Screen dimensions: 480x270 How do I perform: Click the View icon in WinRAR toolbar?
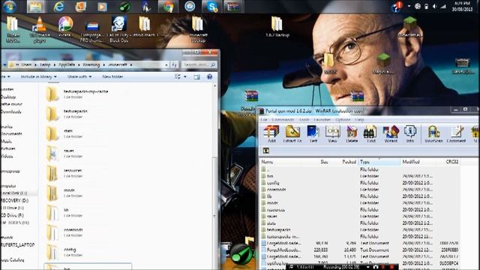coord(332,134)
